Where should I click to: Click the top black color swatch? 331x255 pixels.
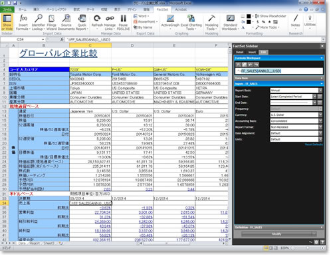pos(249,16)
